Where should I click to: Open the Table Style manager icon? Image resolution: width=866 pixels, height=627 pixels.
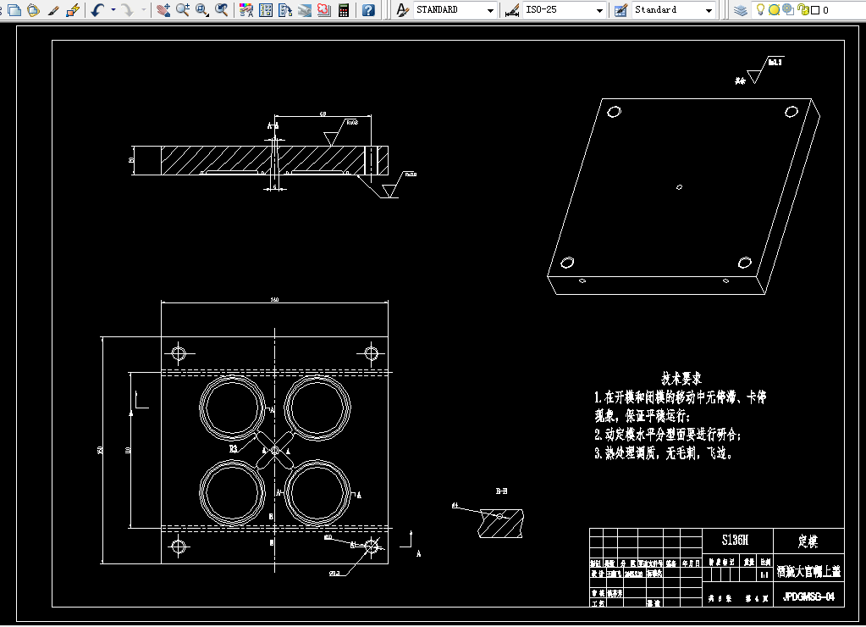point(621,10)
